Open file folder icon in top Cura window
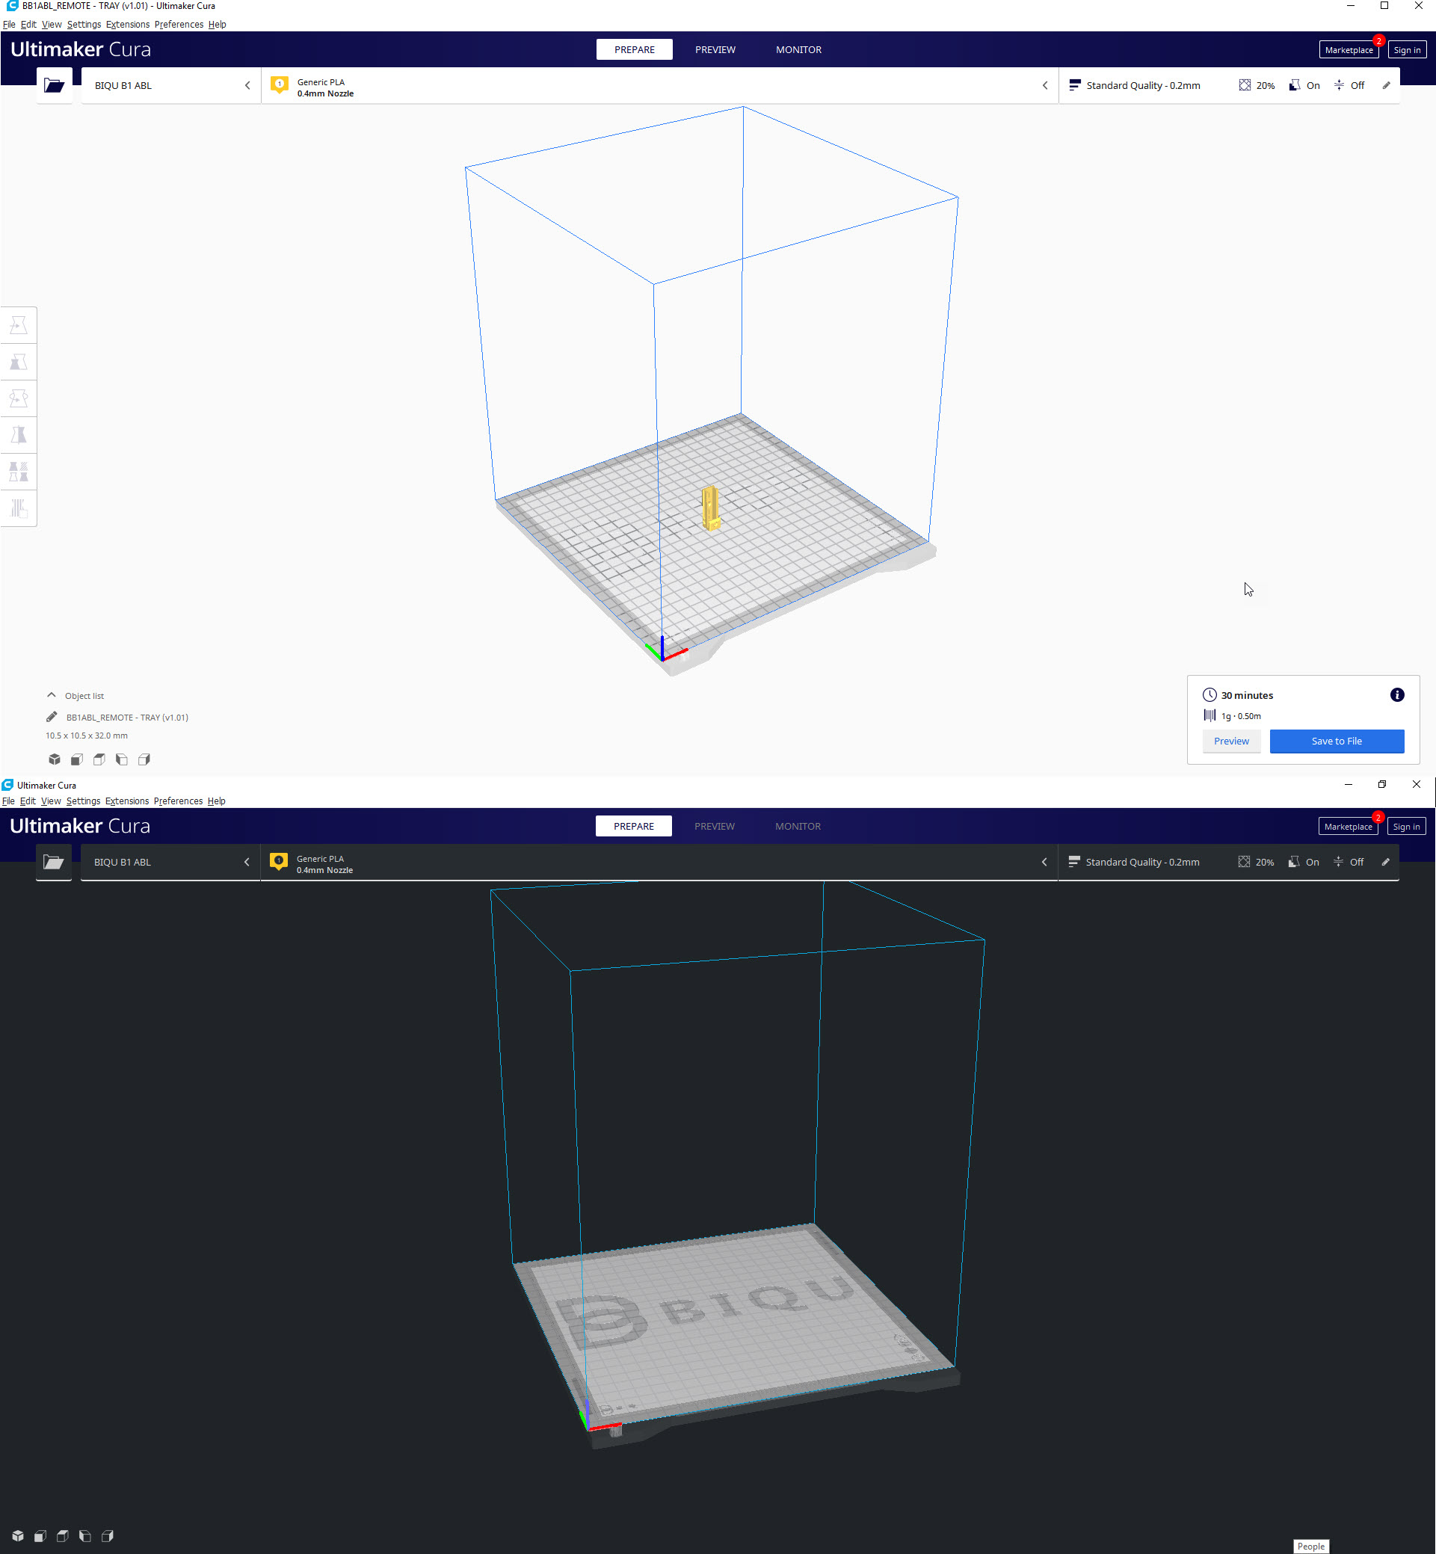The width and height of the screenshot is (1436, 1554). pyautogui.click(x=55, y=85)
